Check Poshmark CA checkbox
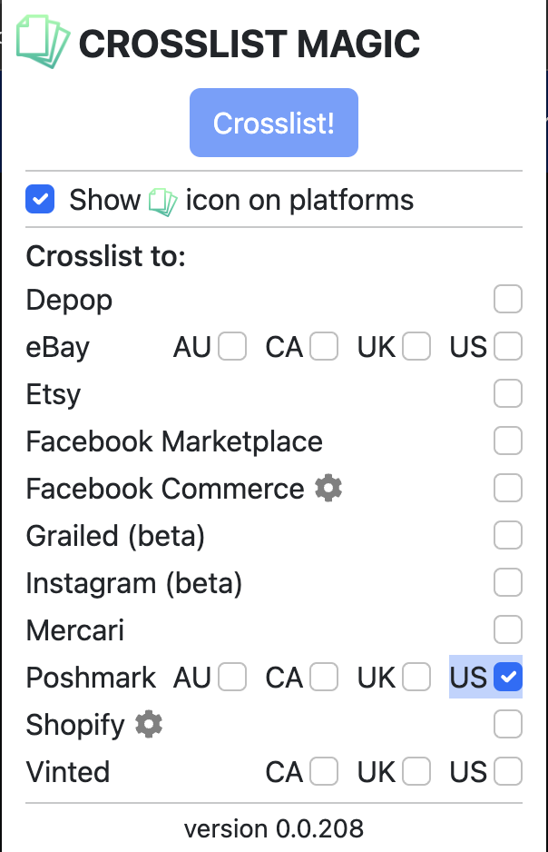Image resolution: width=548 pixels, height=852 pixels. tap(324, 678)
